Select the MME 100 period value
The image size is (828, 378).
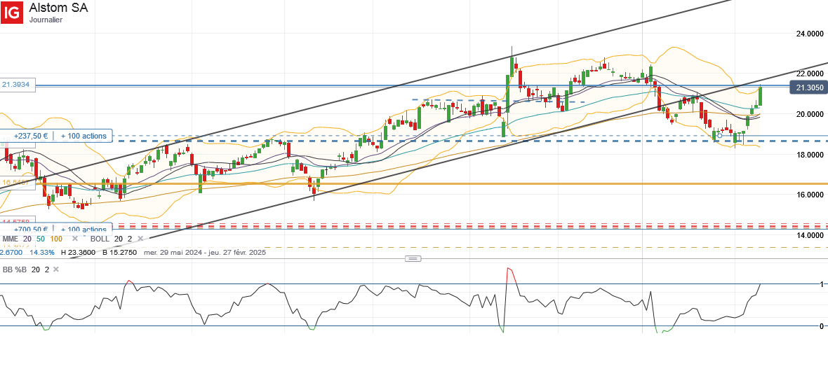click(x=57, y=239)
